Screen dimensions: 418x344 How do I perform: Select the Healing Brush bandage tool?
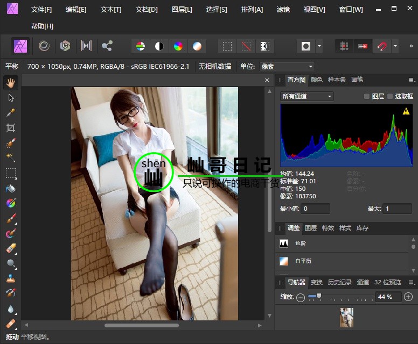click(11, 324)
